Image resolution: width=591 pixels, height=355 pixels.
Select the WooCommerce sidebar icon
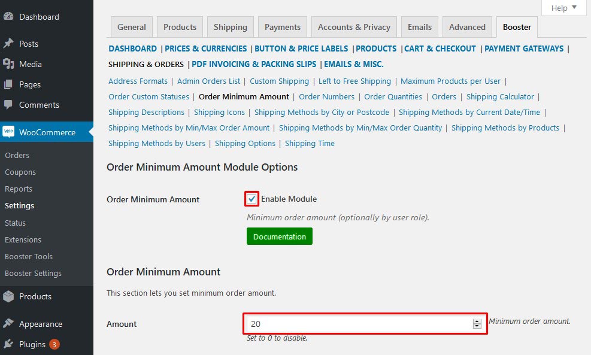pyautogui.click(x=10, y=132)
